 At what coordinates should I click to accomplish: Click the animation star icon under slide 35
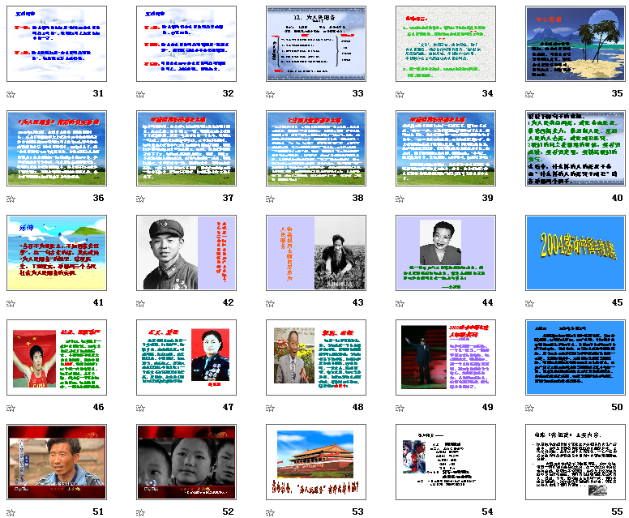(529, 94)
